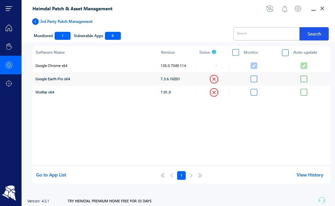
Task: Select the crosshair target sidebar icon
Action: point(9,84)
